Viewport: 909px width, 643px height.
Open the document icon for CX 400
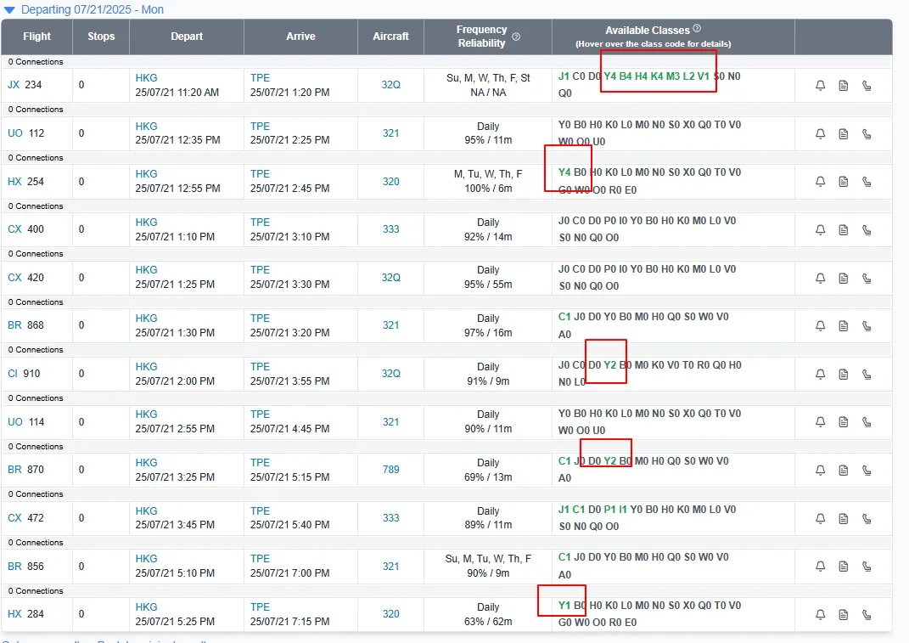click(844, 230)
